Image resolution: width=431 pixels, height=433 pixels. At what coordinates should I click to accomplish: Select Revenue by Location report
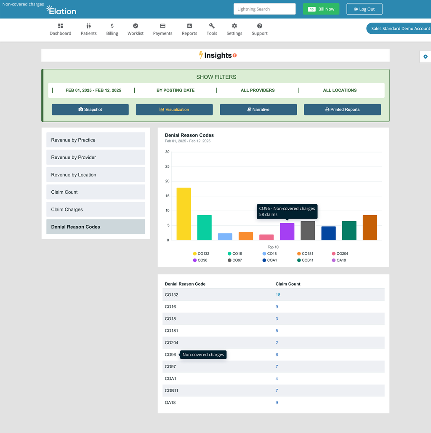point(96,175)
